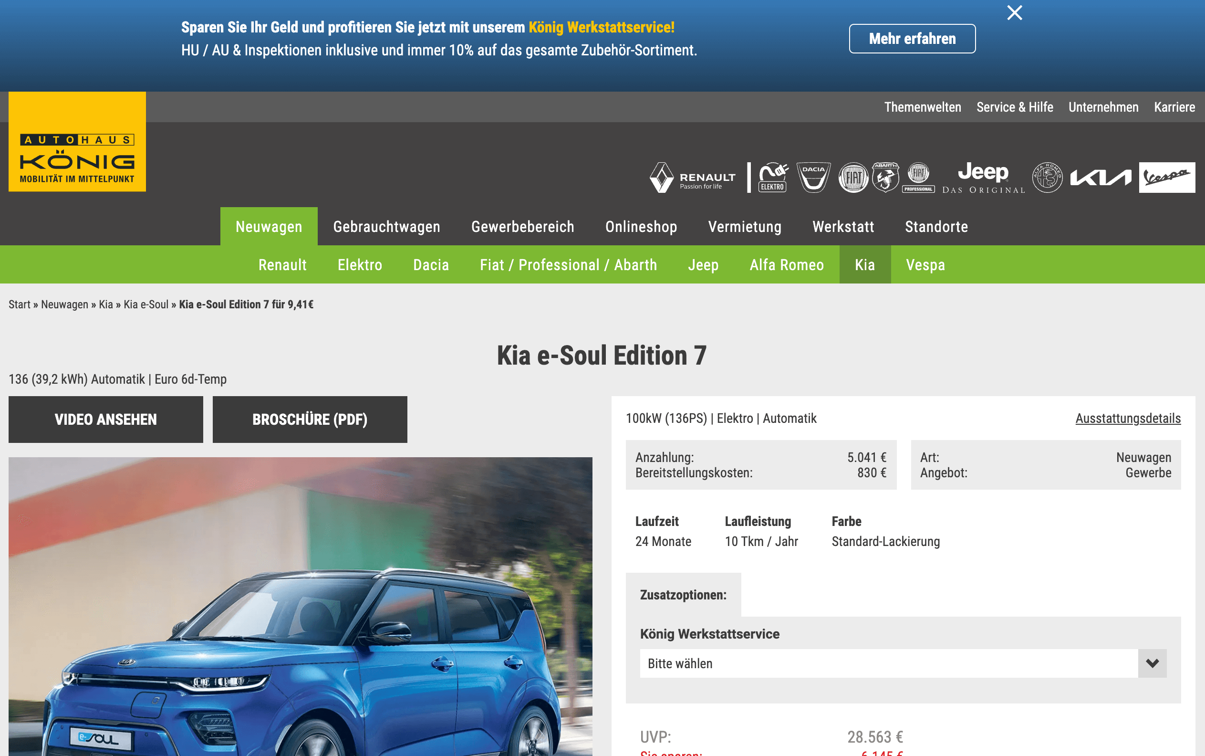Click the Start breadcrumb link
Image resolution: width=1205 pixels, height=756 pixels.
pyautogui.click(x=20, y=304)
